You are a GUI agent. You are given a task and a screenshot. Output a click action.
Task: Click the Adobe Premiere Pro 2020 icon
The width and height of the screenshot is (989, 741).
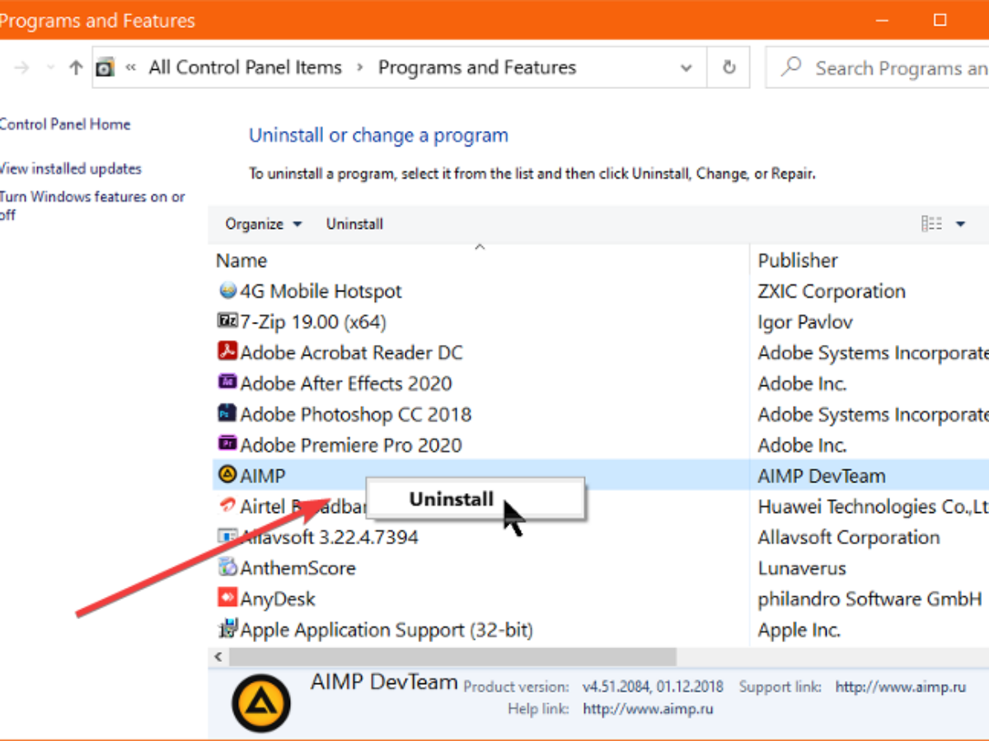(x=227, y=445)
